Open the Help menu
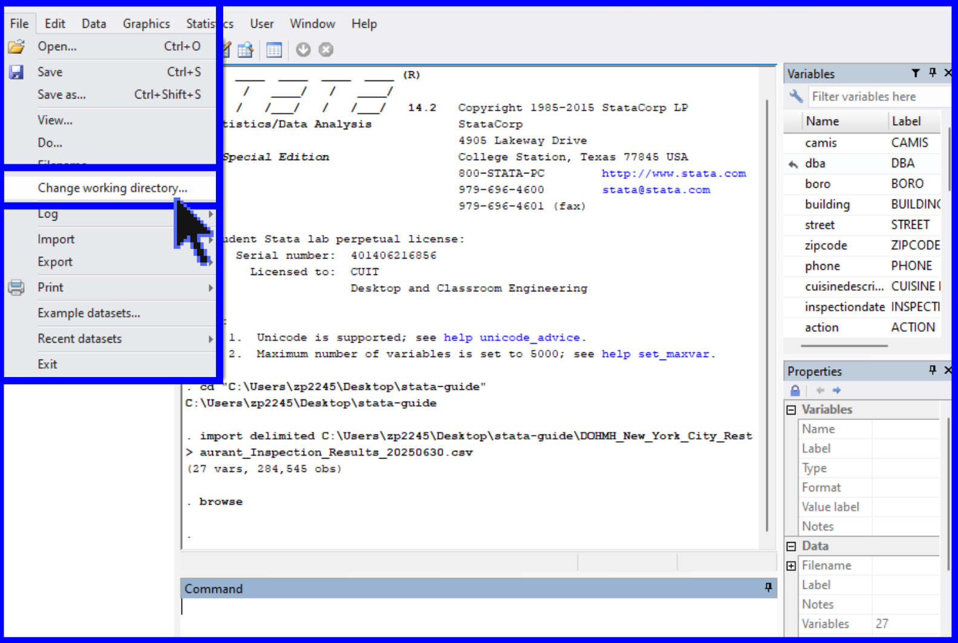Viewport: 958px width, 643px height. [364, 24]
